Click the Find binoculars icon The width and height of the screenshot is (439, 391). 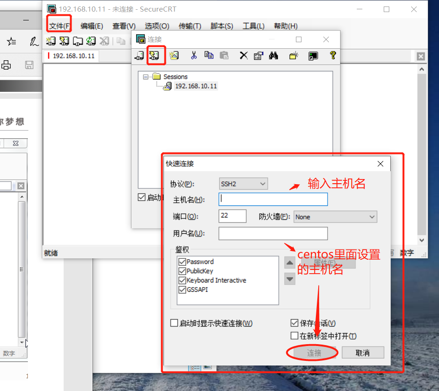[x=274, y=55]
